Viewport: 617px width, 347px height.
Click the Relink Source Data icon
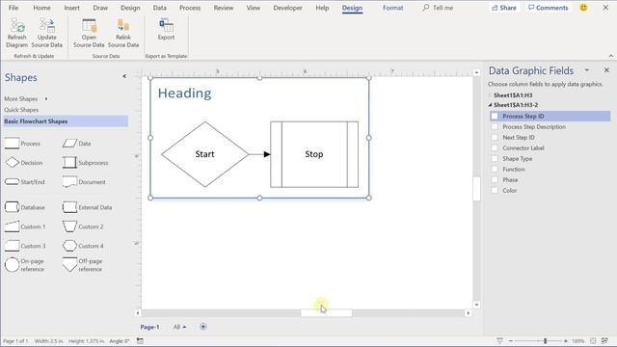click(x=123, y=26)
